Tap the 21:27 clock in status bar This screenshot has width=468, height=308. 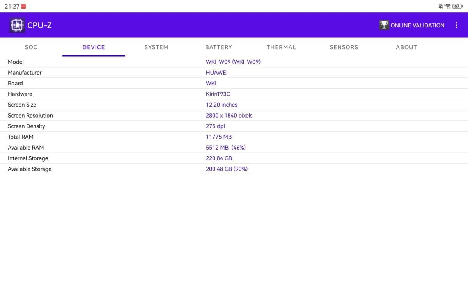(x=12, y=7)
